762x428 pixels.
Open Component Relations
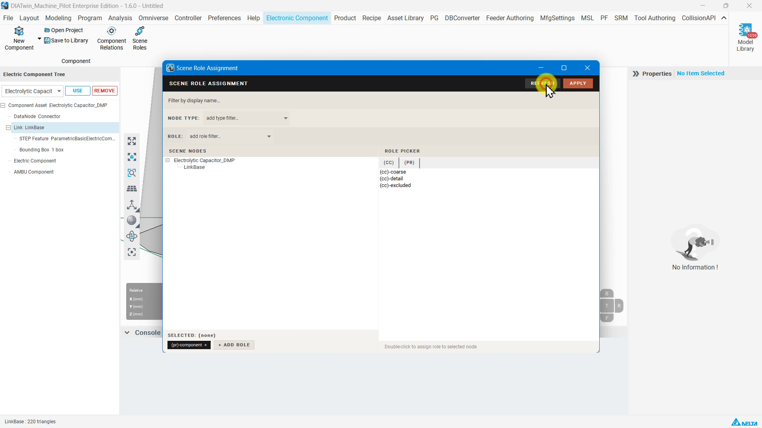click(x=112, y=38)
